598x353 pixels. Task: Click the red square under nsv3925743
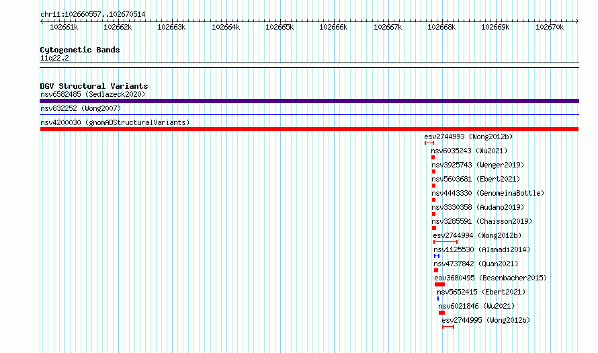click(433, 171)
